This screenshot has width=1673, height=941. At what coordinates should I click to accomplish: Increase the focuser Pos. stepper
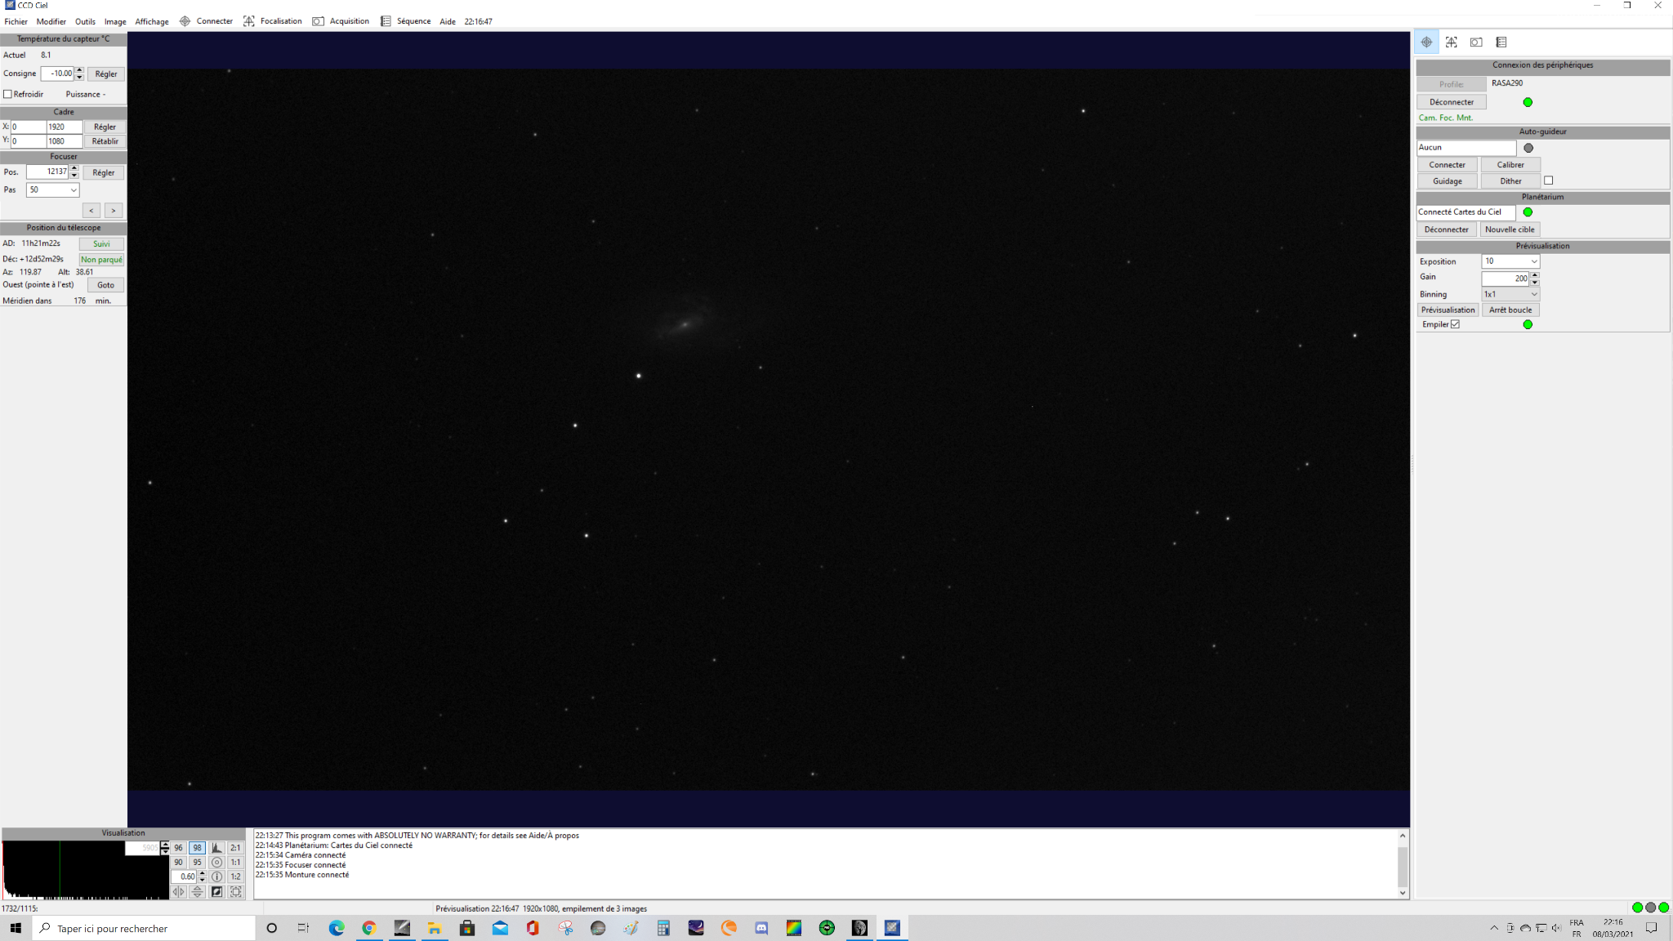74,168
